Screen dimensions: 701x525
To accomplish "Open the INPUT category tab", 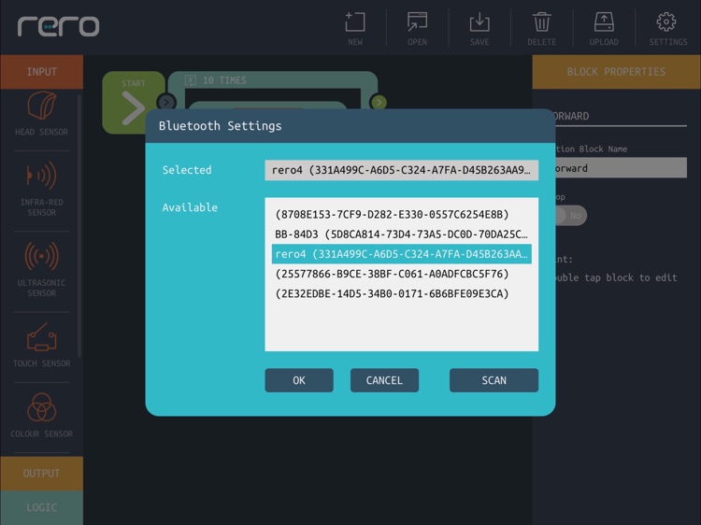I will [41, 72].
